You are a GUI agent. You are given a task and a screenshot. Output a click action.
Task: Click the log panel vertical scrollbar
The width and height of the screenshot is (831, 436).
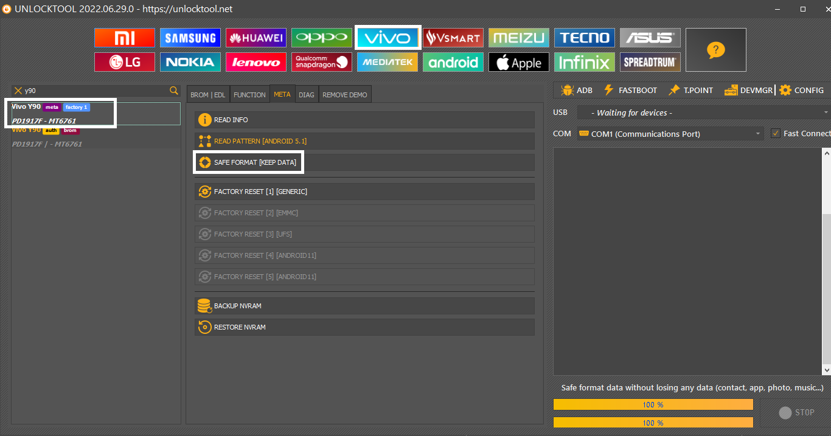826,289
